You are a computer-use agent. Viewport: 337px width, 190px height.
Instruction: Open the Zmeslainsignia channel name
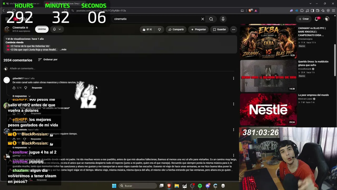tap(305, 39)
